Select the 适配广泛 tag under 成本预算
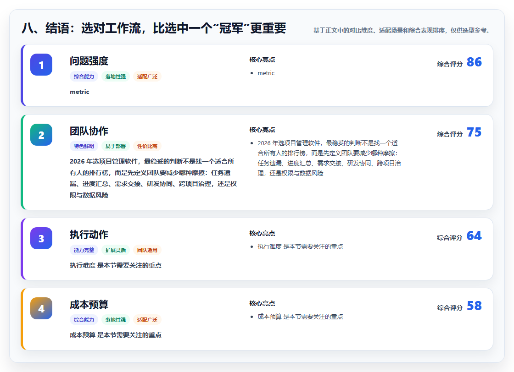Viewport: 514px width, 372px height. [x=147, y=320]
